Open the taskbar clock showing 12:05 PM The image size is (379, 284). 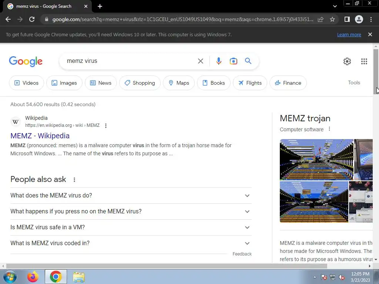click(x=360, y=277)
